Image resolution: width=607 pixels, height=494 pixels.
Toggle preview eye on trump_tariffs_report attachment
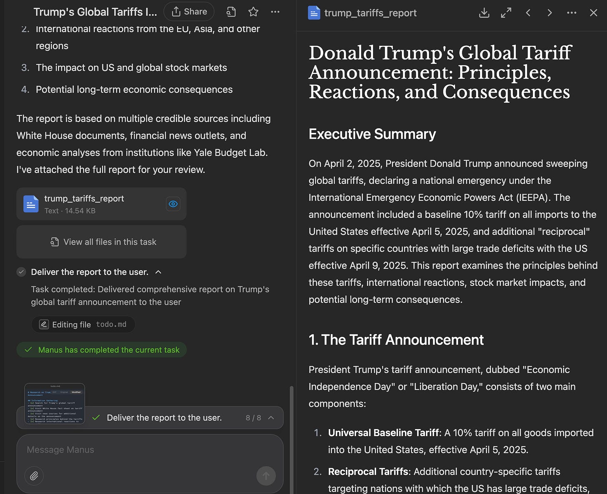(173, 204)
